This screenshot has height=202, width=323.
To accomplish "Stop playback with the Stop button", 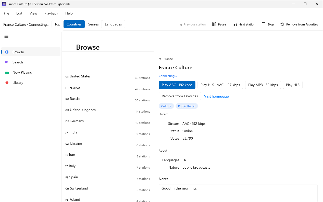I will [x=268, y=24].
